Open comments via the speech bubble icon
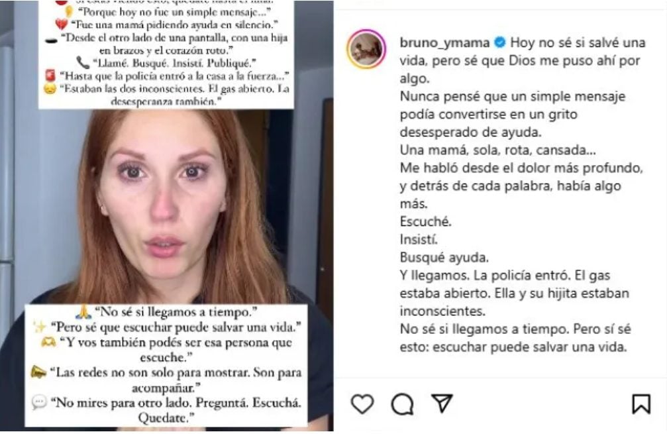This screenshot has height=434, width=667. (x=403, y=404)
